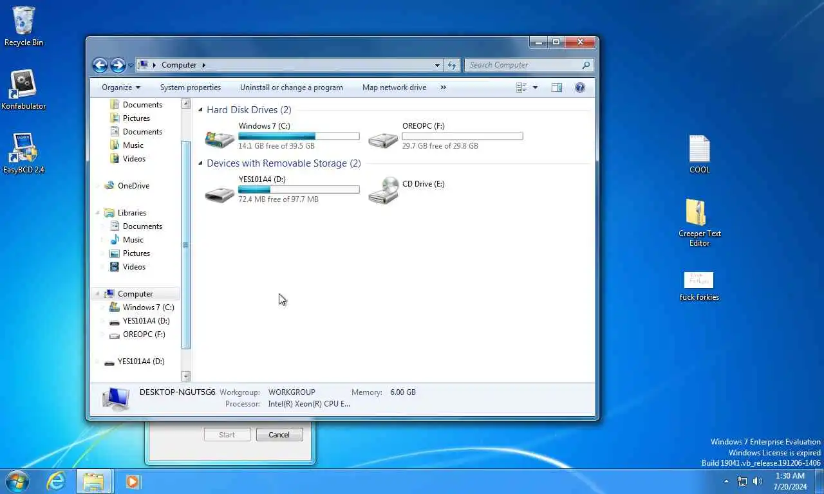Screen dimensions: 824x494
Task: Collapse the Computer tree node
Action: (x=98, y=294)
